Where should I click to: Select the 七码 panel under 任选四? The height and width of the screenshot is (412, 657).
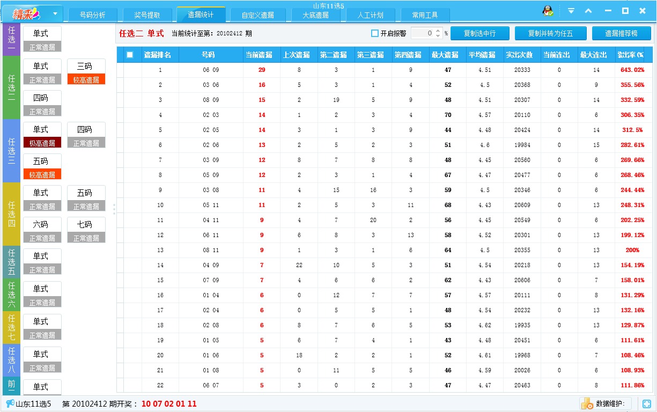tap(86, 230)
